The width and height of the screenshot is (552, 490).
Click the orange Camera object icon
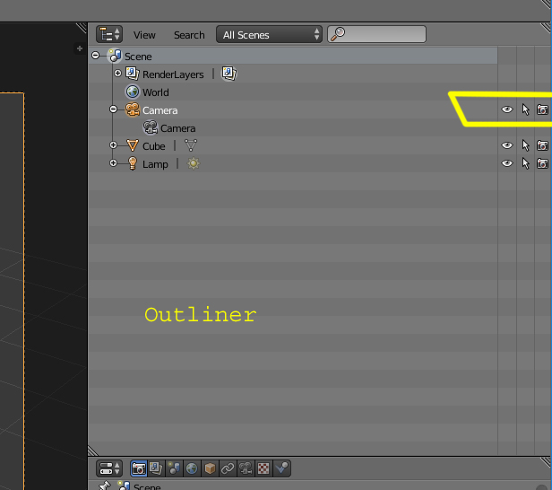tap(133, 109)
